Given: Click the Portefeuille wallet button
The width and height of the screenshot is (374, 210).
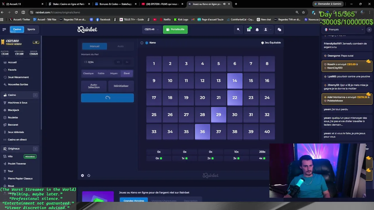Looking at the screenshot, I should (x=175, y=29).
